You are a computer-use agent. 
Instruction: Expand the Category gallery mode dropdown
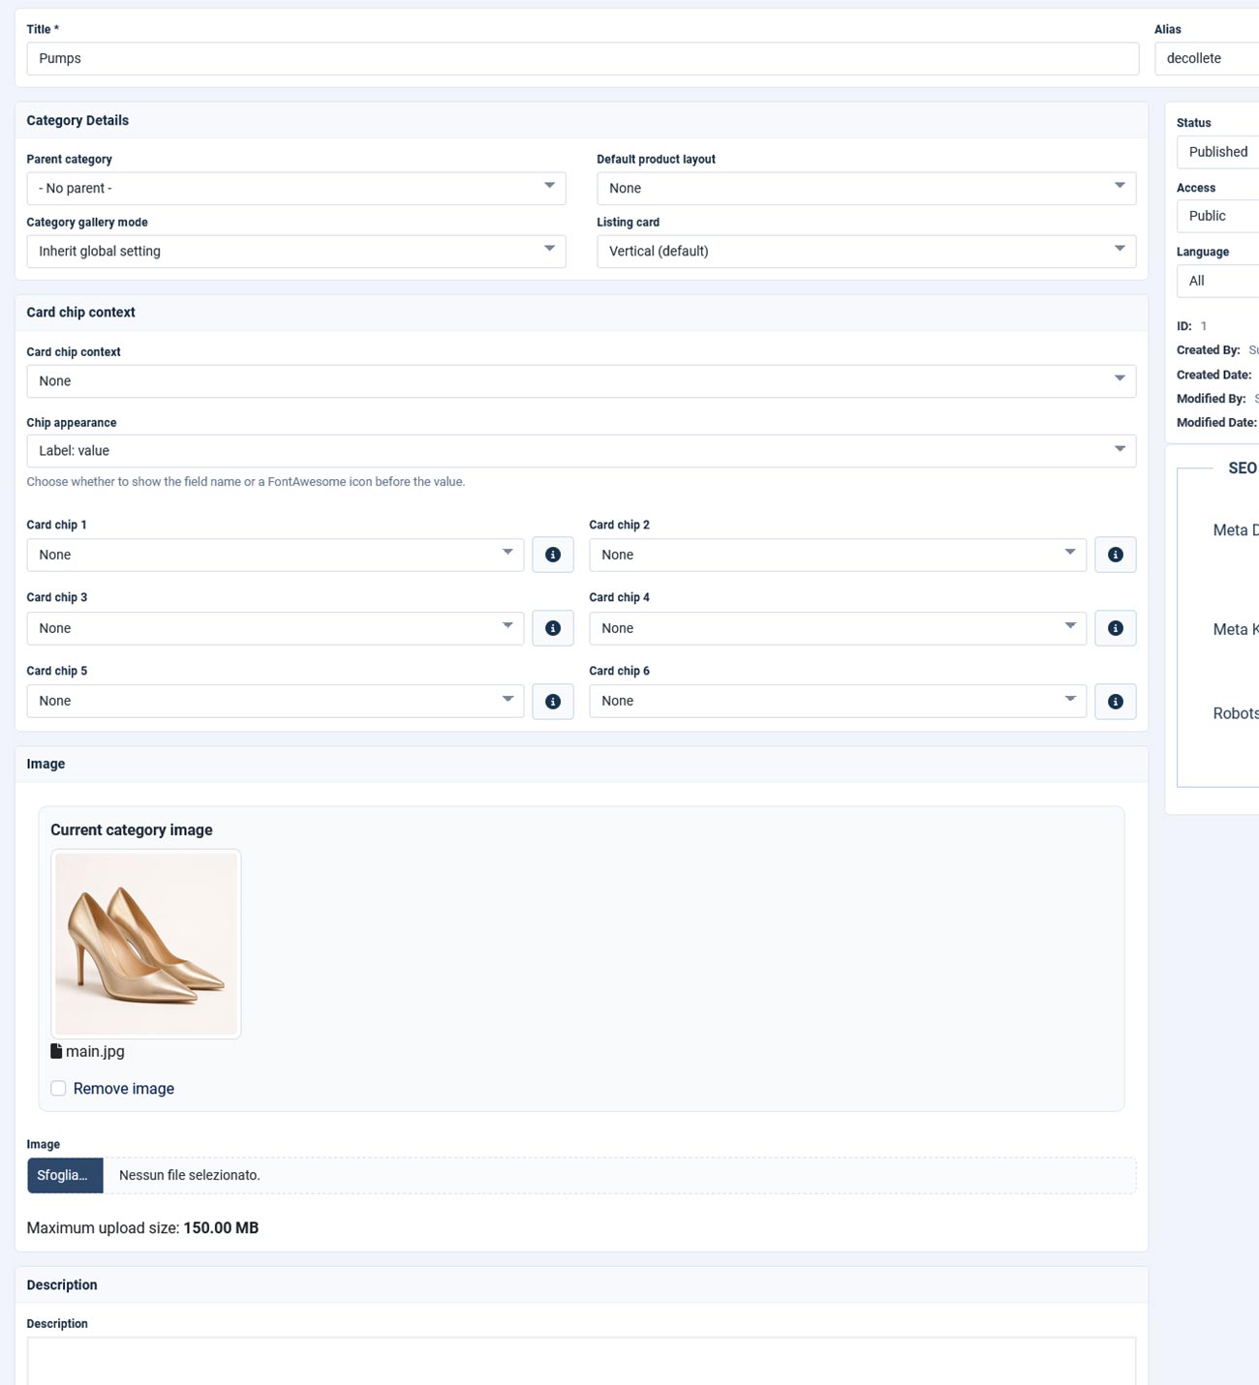pos(296,252)
